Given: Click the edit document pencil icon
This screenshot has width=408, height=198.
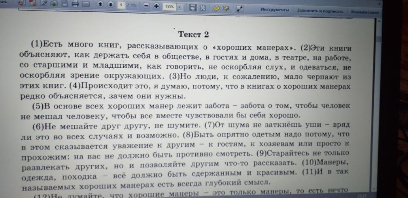Looking at the screenshot, I should pyautogui.click(x=44, y=4).
